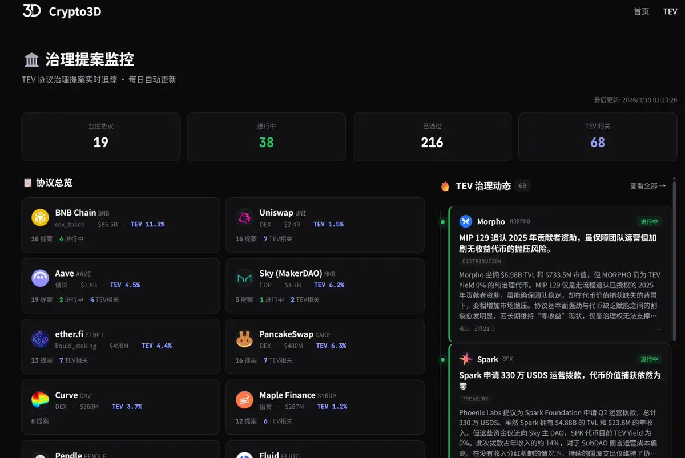The width and height of the screenshot is (685, 458).
Task: Open 查看全部 link for TEV governance
Action: [x=648, y=185]
